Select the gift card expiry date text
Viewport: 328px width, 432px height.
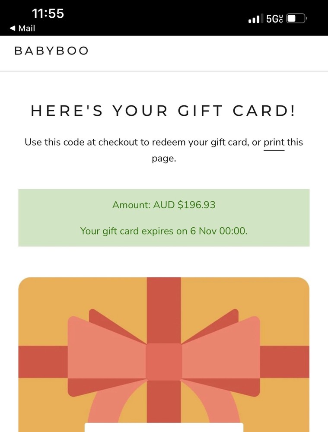click(x=164, y=231)
